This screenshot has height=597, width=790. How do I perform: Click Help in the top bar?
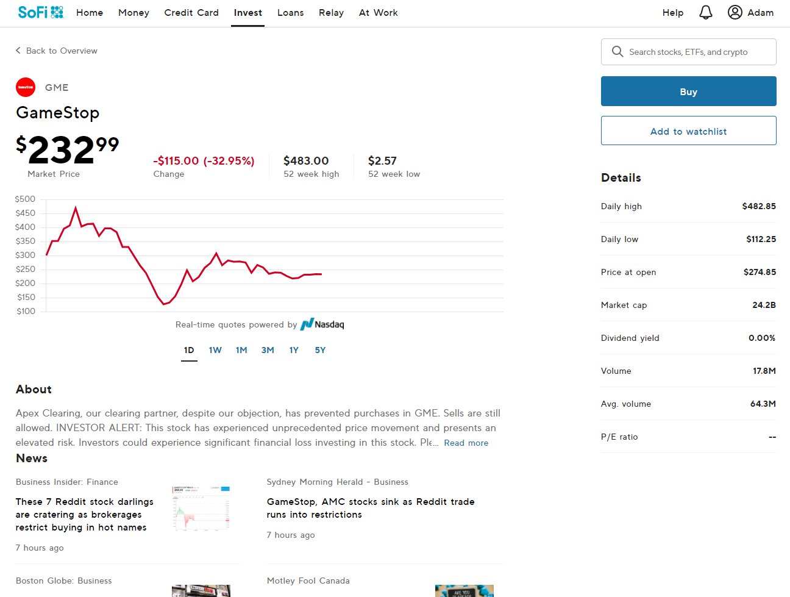[672, 13]
